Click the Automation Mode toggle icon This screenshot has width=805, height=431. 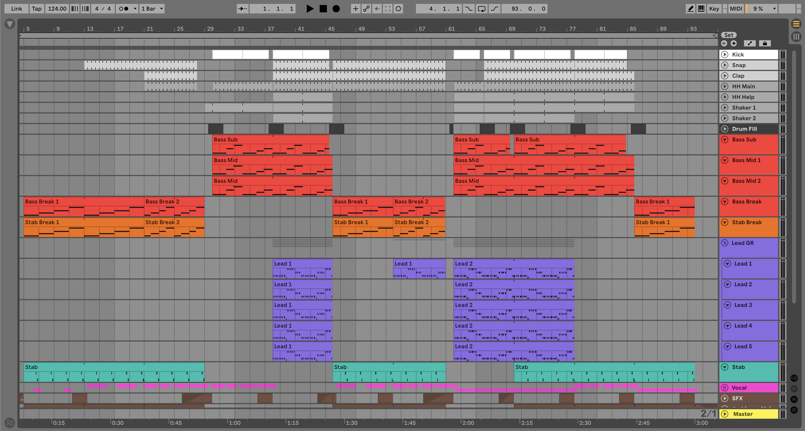coord(750,43)
